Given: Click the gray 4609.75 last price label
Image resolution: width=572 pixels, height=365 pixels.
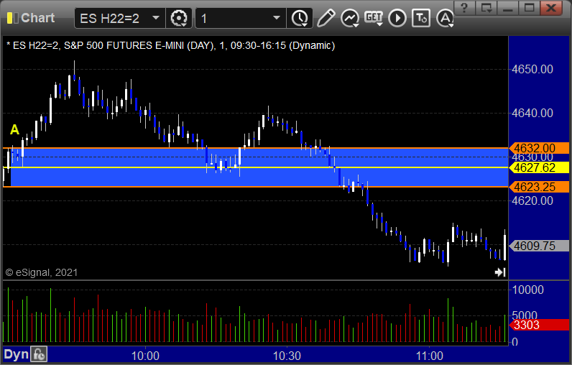Looking at the screenshot, I should (539, 246).
